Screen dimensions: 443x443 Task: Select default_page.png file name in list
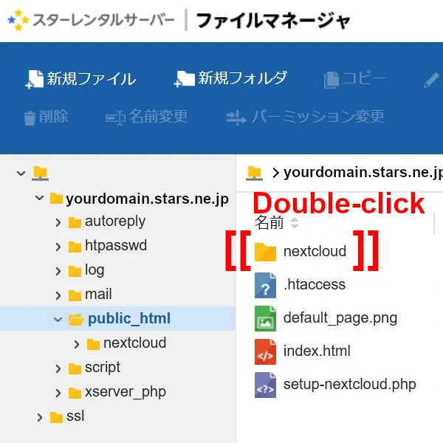(340, 318)
